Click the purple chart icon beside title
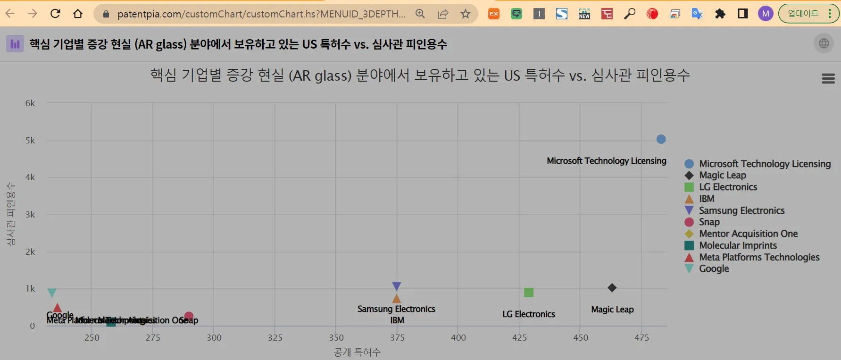841x360 pixels. (15, 44)
